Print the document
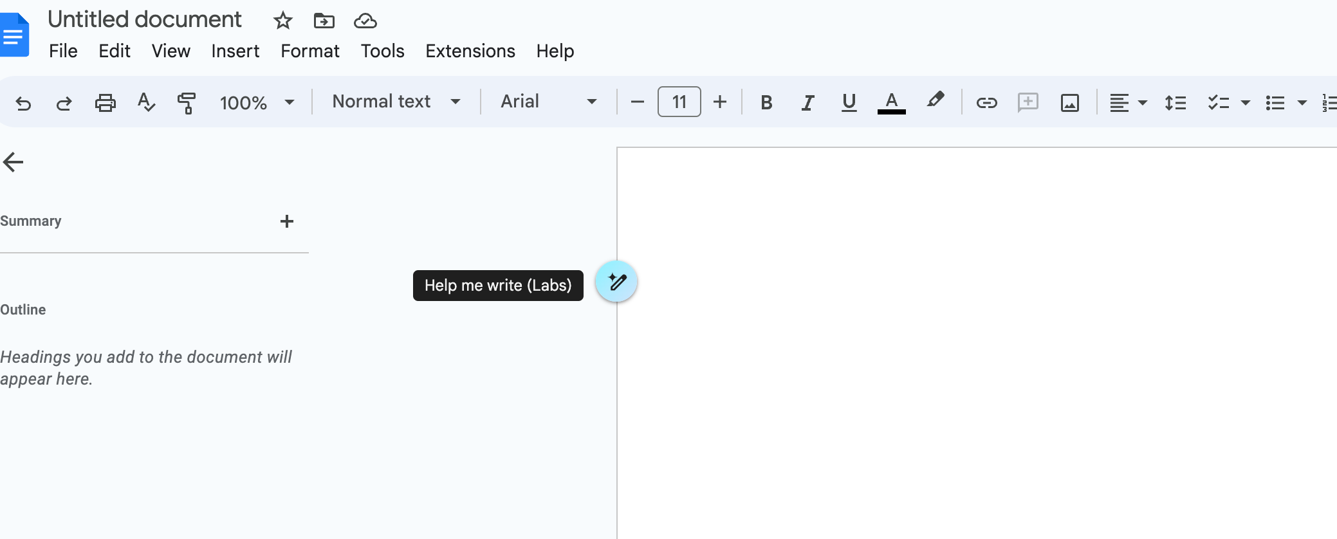This screenshot has height=539, width=1337. (x=105, y=103)
